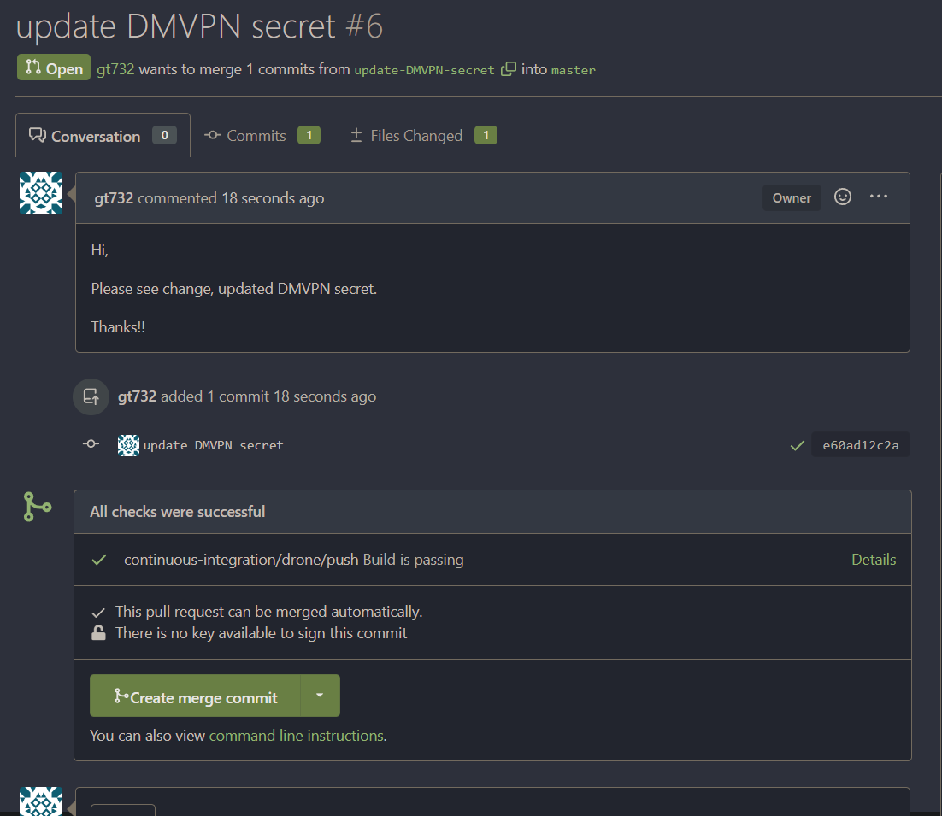Screen dimensions: 942x816
Task: Open Details for the drone build
Action: (874, 560)
